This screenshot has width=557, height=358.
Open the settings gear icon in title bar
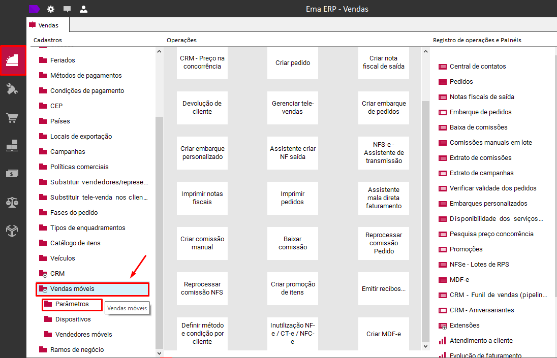click(x=51, y=9)
